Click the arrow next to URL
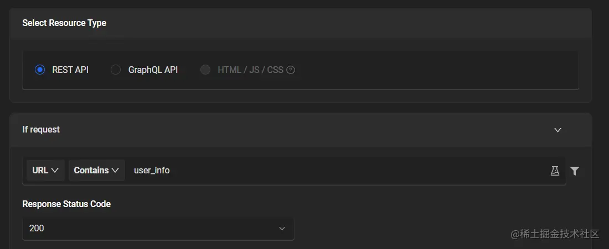609x249 pixels. click(x=55, y=171)
